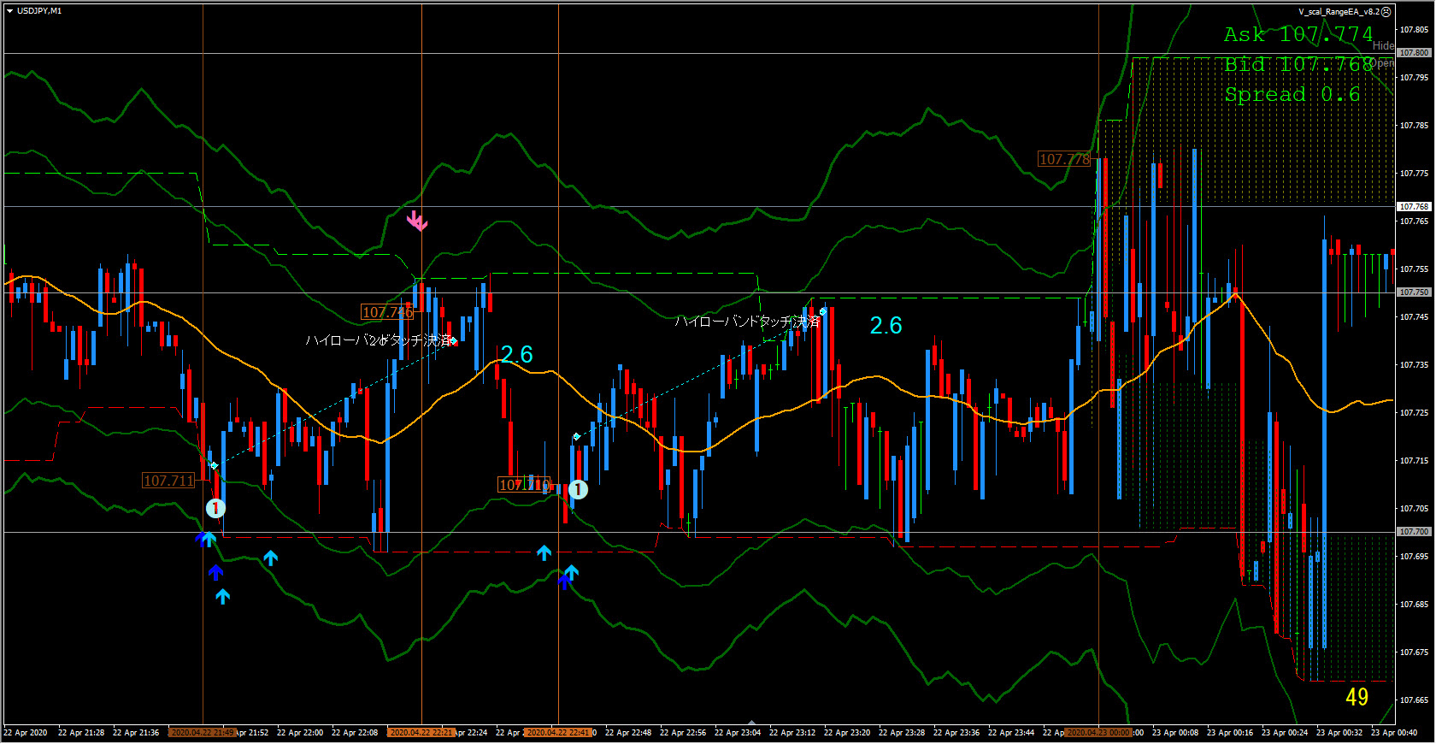The height and width of the screenshot is (744, 1436).
Task: Click the 22 Apr 22:48 time axis label
Action: (x=628, y=733)
